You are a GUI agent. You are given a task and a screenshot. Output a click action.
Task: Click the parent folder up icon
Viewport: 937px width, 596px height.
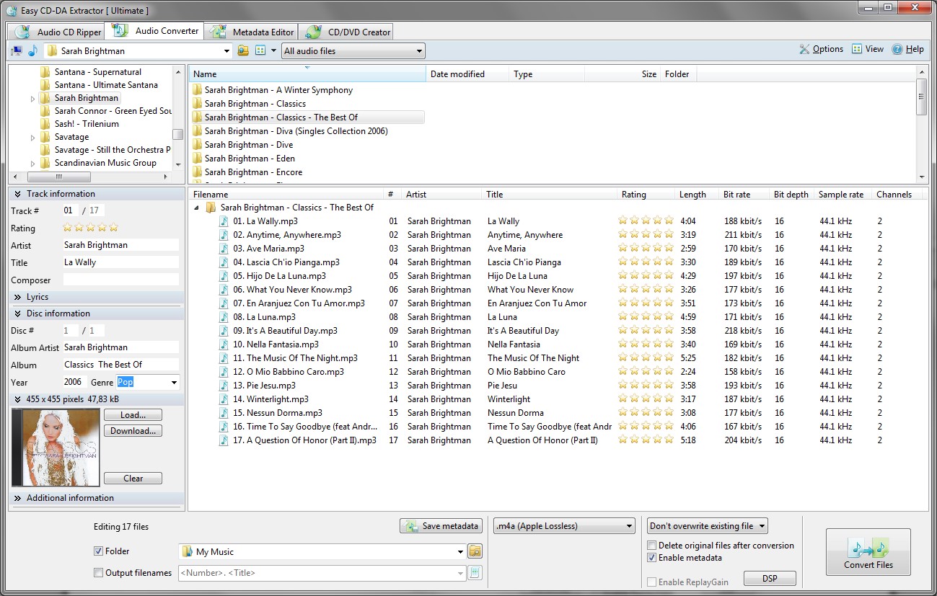click(x=243, y=50)
